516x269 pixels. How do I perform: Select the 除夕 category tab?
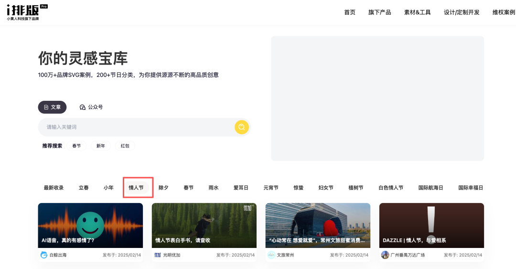coord(163,188)
